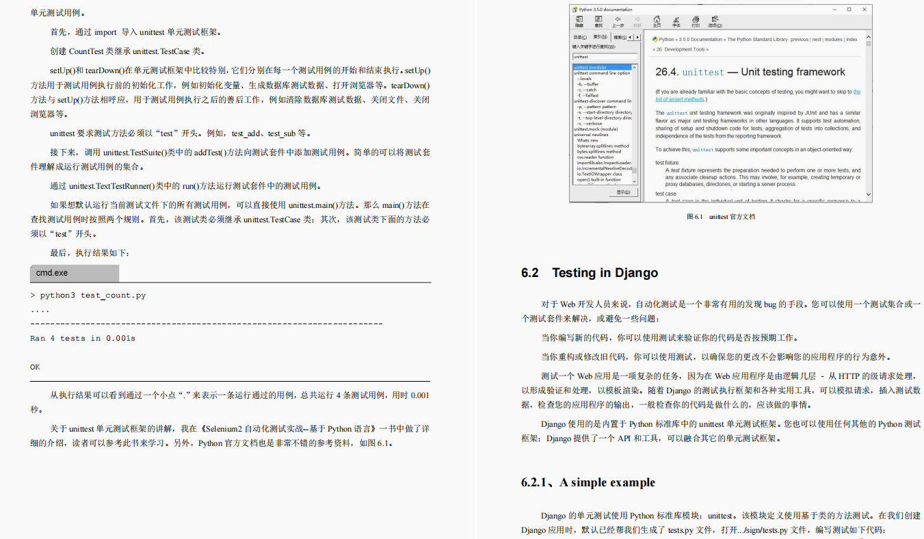
Task: Select "io.TextIOWrapper class" index entry
Action: tap(599, 174)
